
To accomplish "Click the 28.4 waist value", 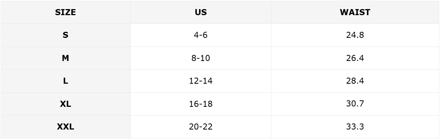I will click(x=355, y=81).
